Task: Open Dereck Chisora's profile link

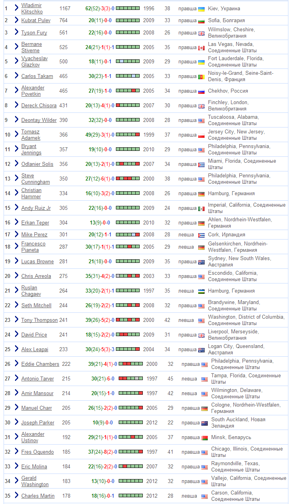Action: (39, 106)
